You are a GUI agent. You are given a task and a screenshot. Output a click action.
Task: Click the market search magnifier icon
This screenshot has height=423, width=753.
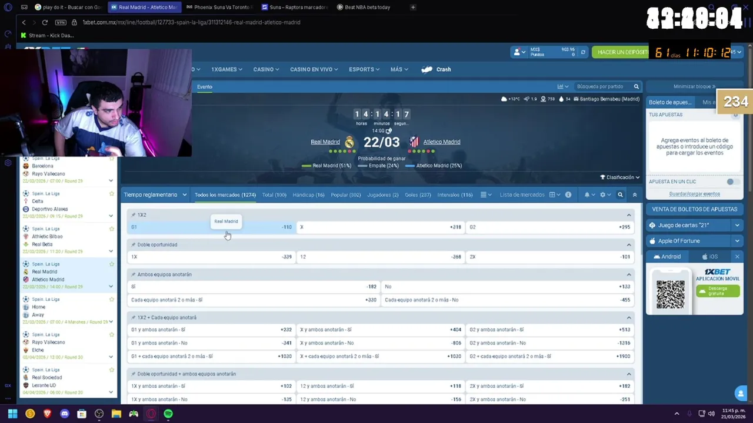coord(620,194)
